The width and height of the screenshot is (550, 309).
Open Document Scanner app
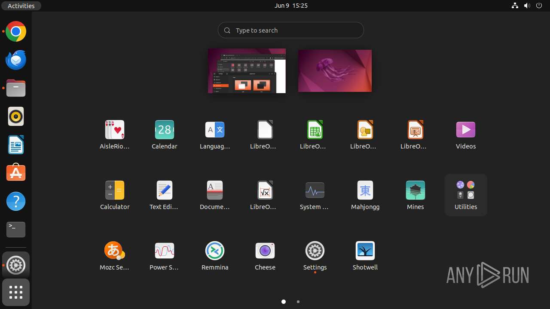pyautogui.click(x=215, y=195)
